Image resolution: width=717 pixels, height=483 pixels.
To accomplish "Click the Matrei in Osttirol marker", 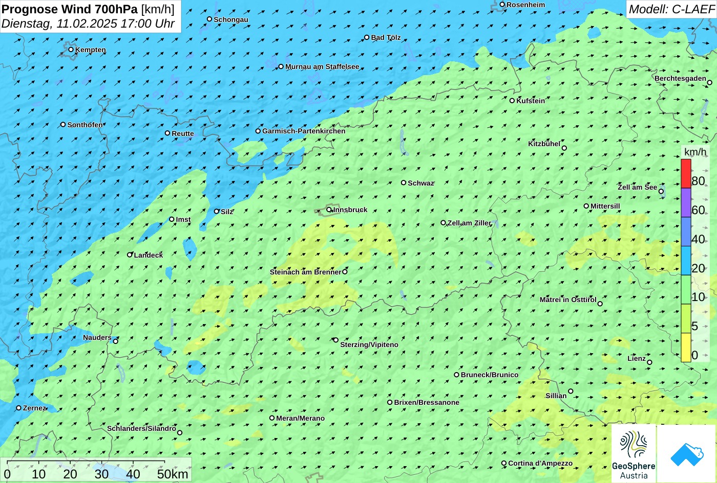I will coord(600,304).
